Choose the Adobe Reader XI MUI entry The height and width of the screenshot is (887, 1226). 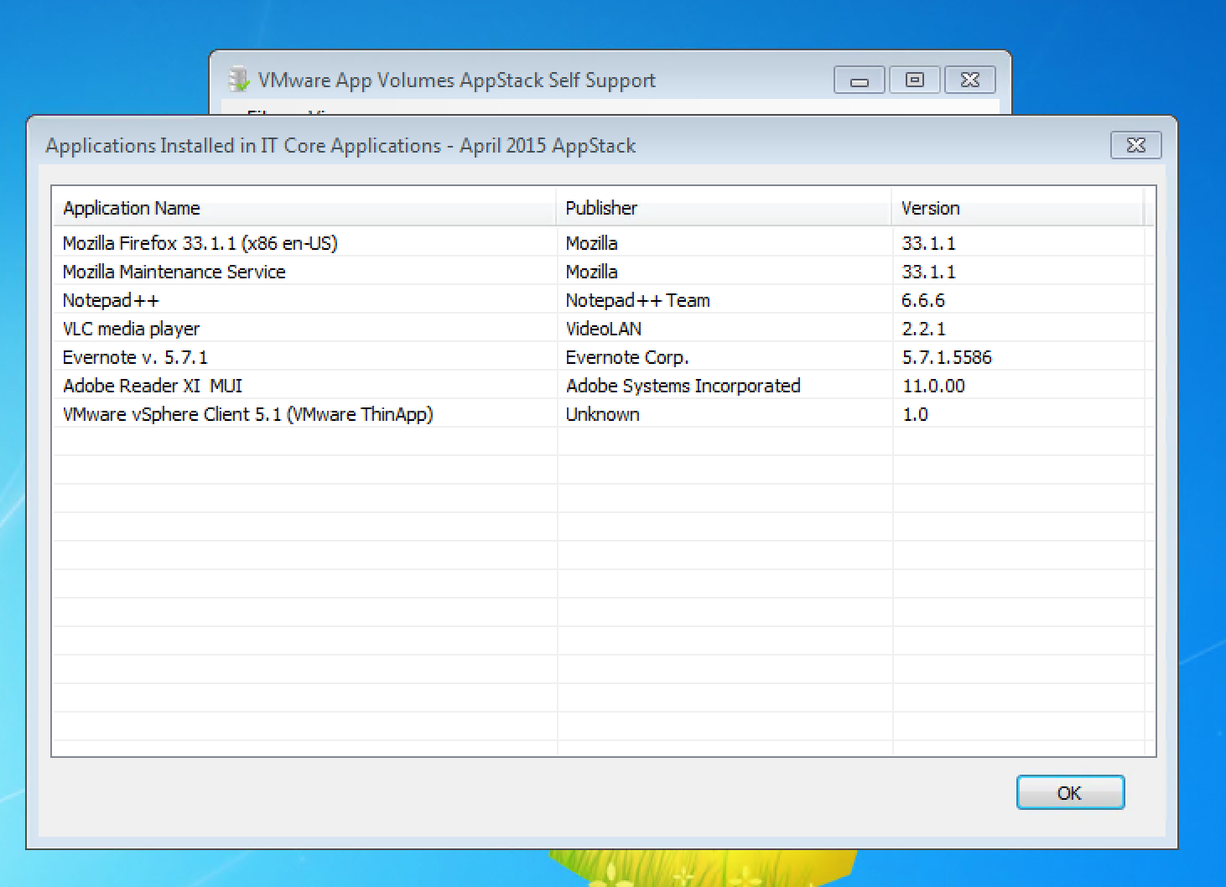click(152, 386)
